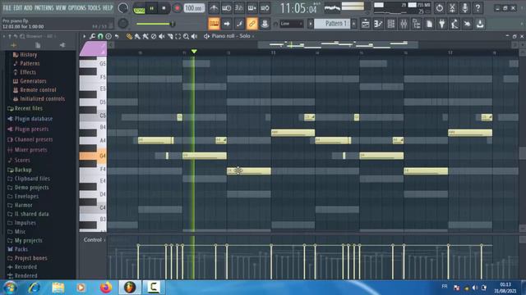Toggle the recording countdown icon
Viewport: 526px width, 295px height.
(239, 8)
